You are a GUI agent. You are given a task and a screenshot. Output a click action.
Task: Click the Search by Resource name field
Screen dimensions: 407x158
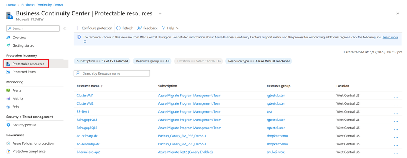(x=112, y=73)
